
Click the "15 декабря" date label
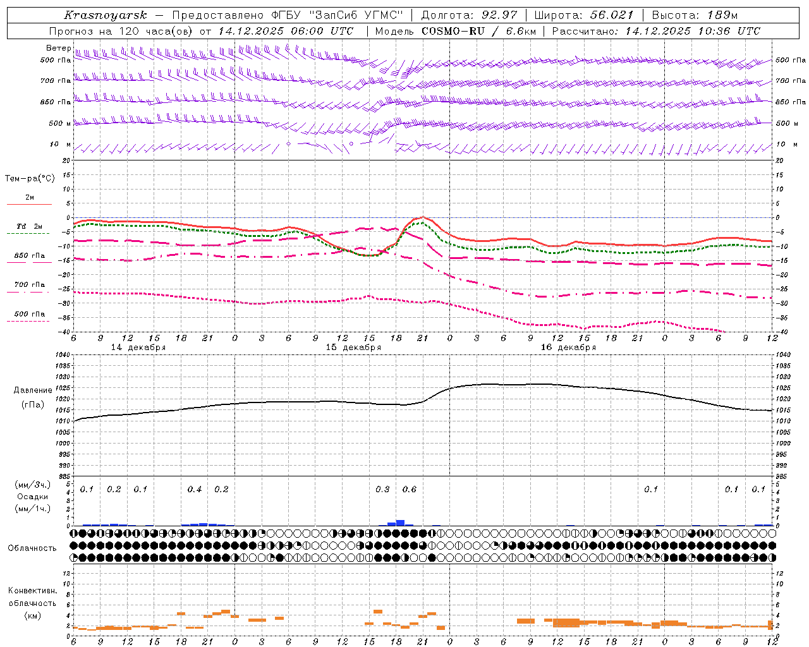tap(353, 348)
